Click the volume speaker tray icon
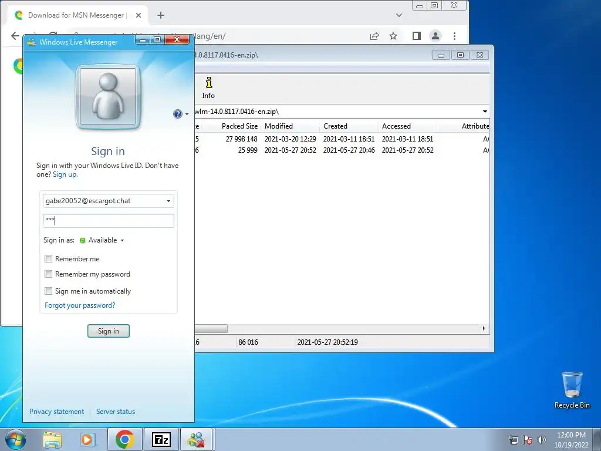This screenshot has width=601, height=451. [x=542, y=440]
